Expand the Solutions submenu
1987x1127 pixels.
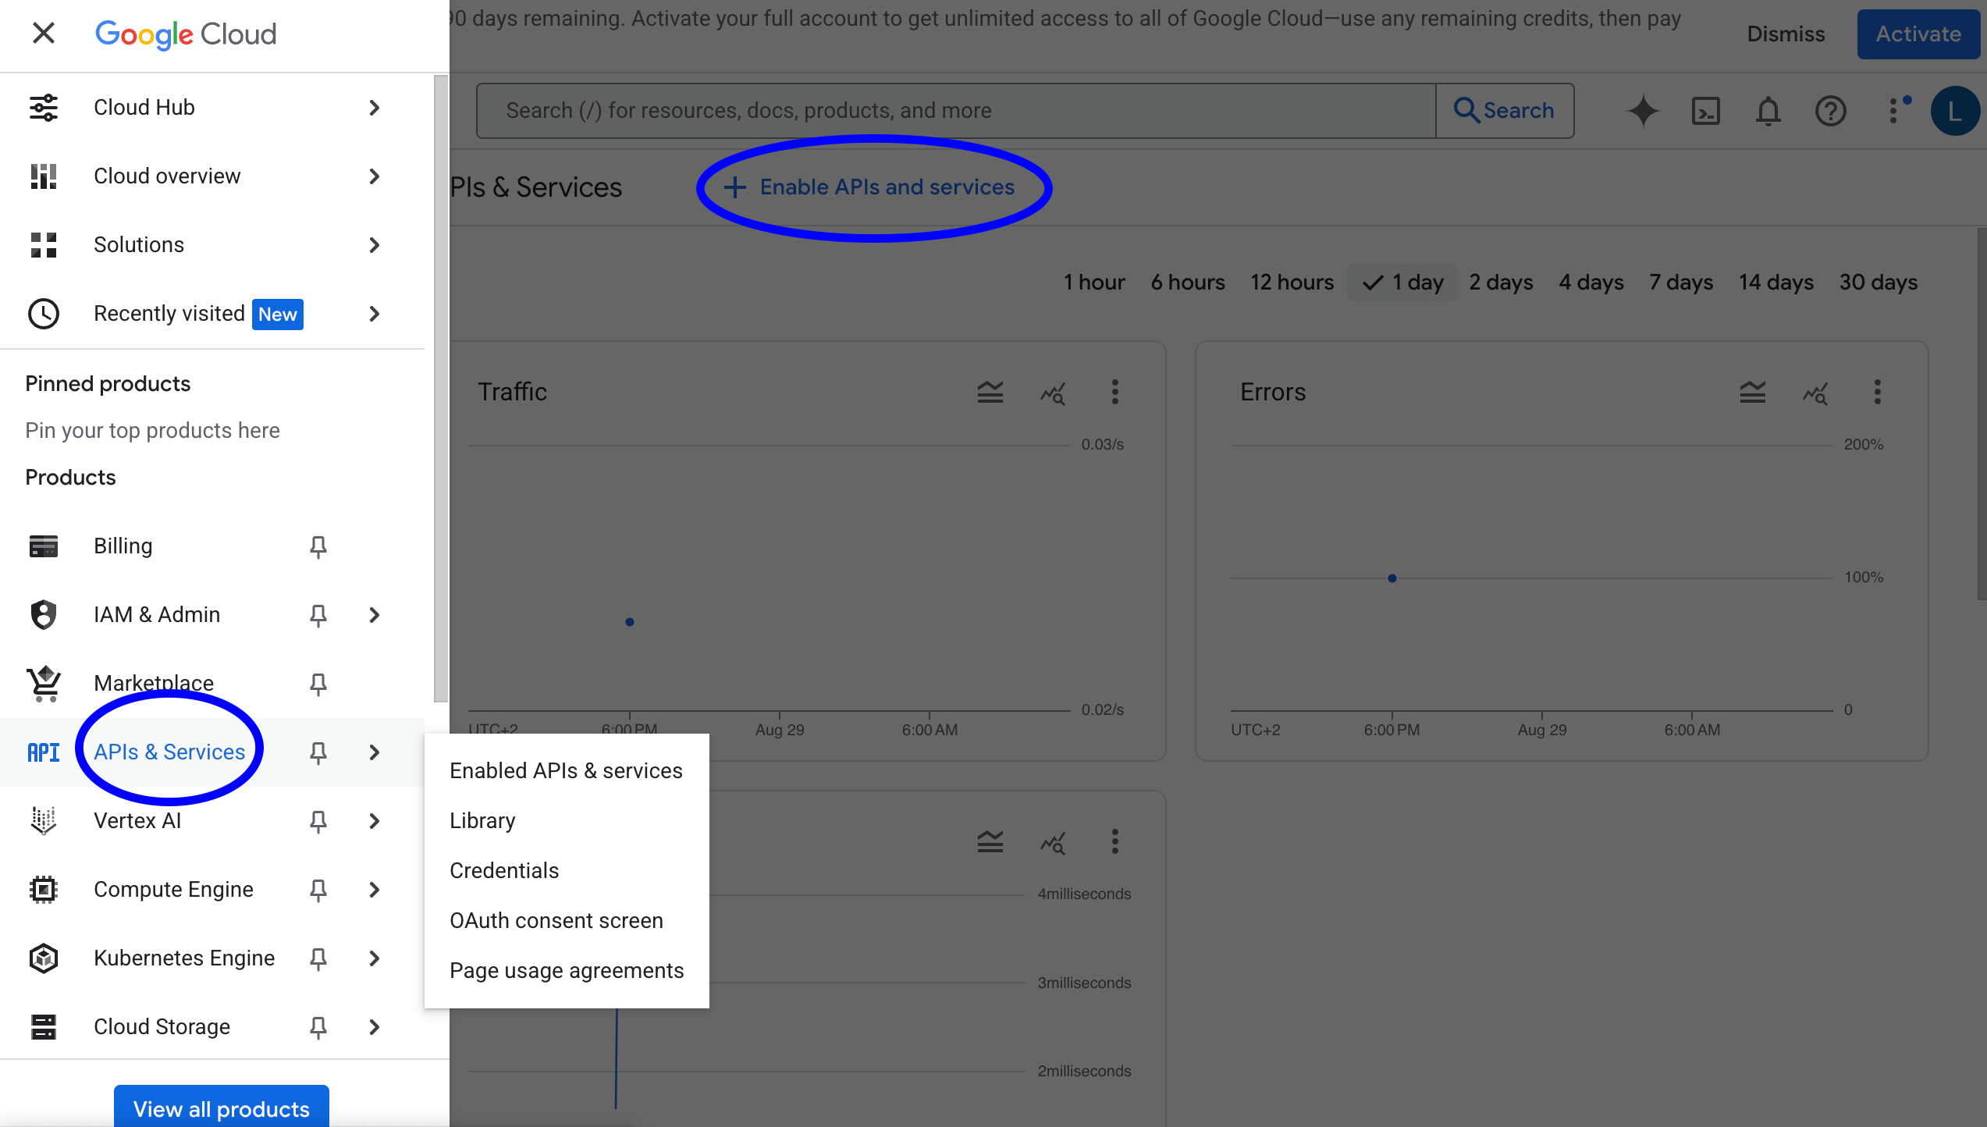[375, 244]
